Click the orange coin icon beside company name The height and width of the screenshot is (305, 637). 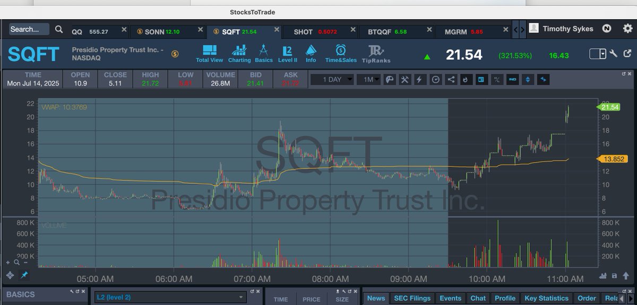click(x=175, y=54)
